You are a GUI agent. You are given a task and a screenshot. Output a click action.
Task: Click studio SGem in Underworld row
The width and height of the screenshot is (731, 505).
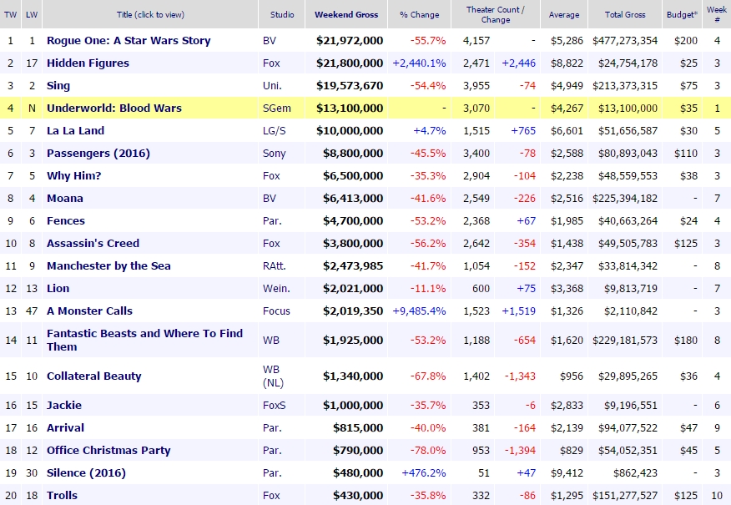pos(277,109)
